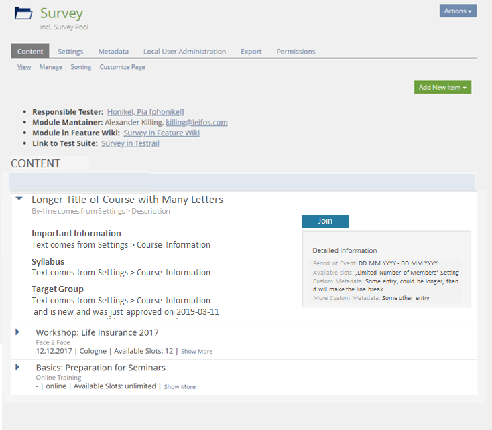Go to the Export tab
Screen dimensions: 492x430
click(251, 52)
